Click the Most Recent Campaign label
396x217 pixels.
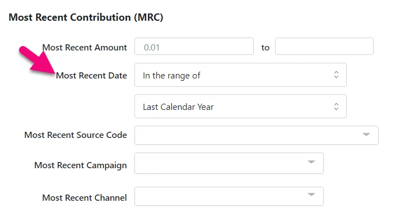coord(81,165)
